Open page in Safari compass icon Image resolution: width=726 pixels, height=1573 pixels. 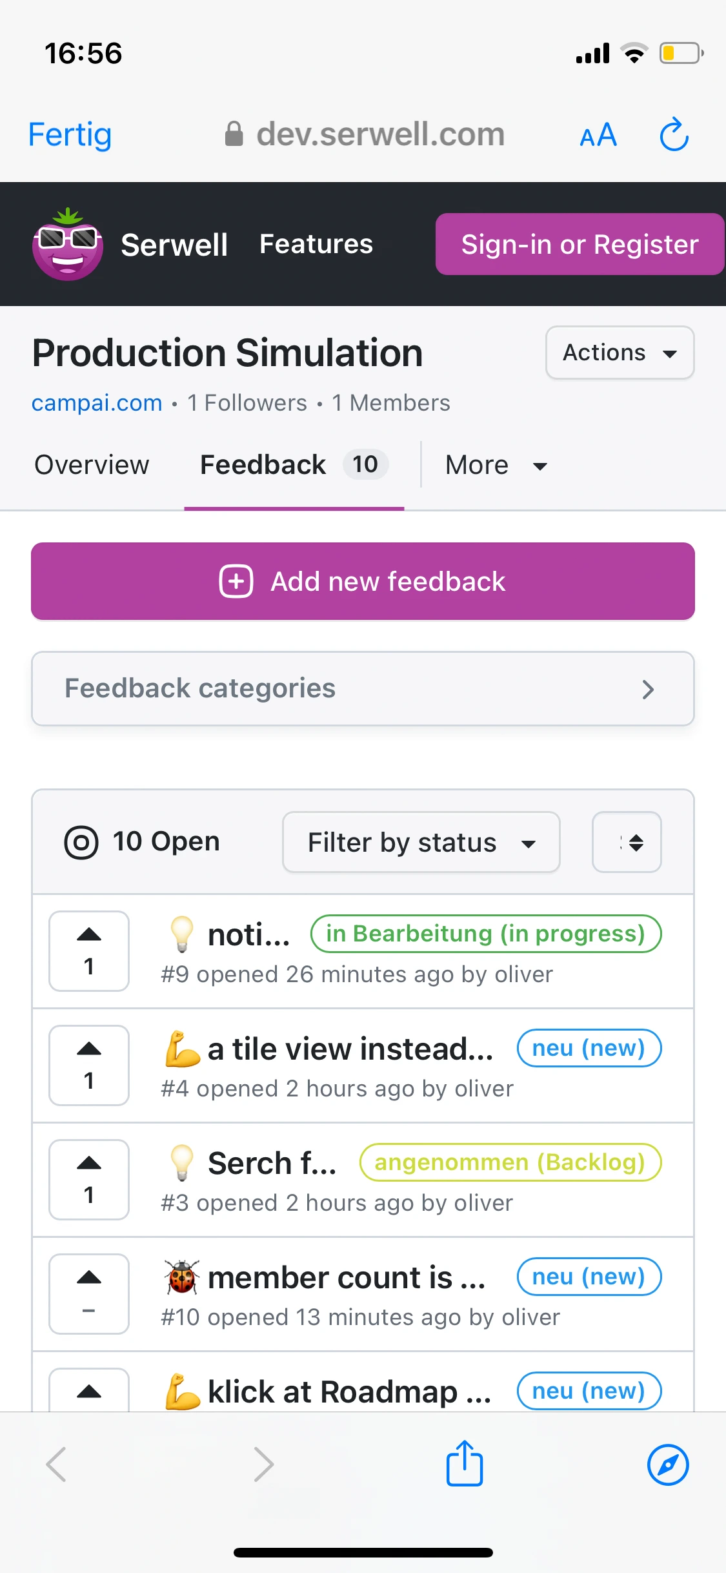point(668,1465)
